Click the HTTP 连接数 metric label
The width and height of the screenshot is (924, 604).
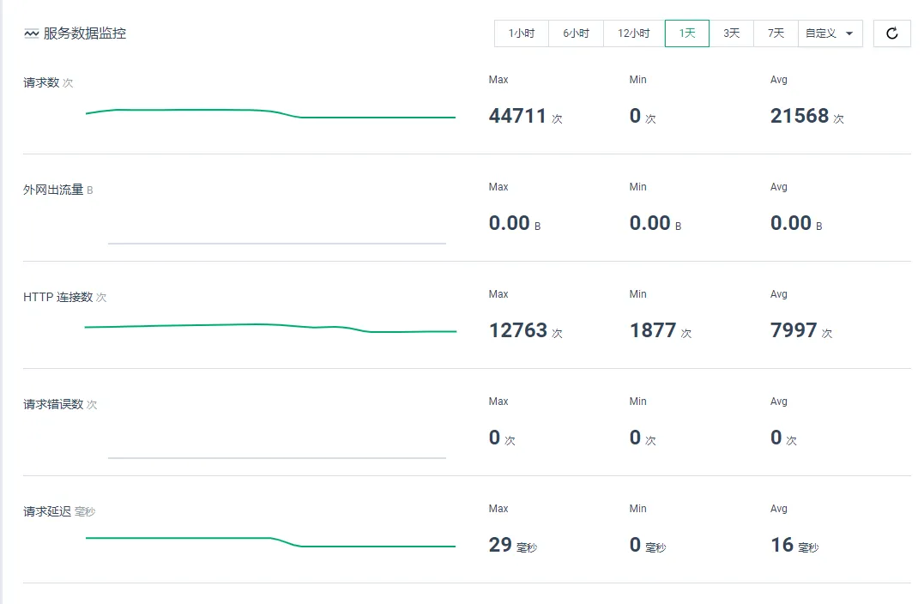[57, 297]
